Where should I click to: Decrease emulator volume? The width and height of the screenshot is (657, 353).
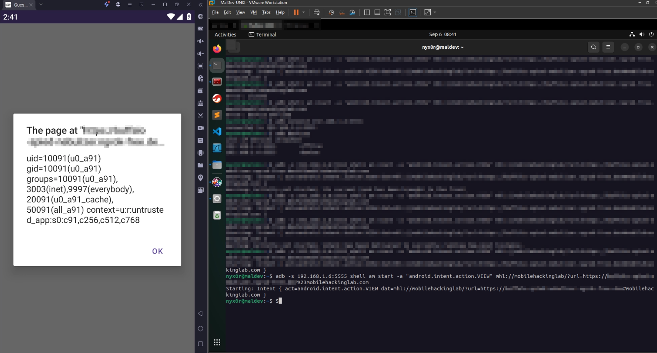click(201, 54)
